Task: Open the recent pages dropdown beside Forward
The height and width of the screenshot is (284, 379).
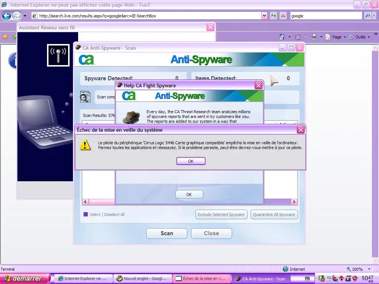Action: [25, 16]
